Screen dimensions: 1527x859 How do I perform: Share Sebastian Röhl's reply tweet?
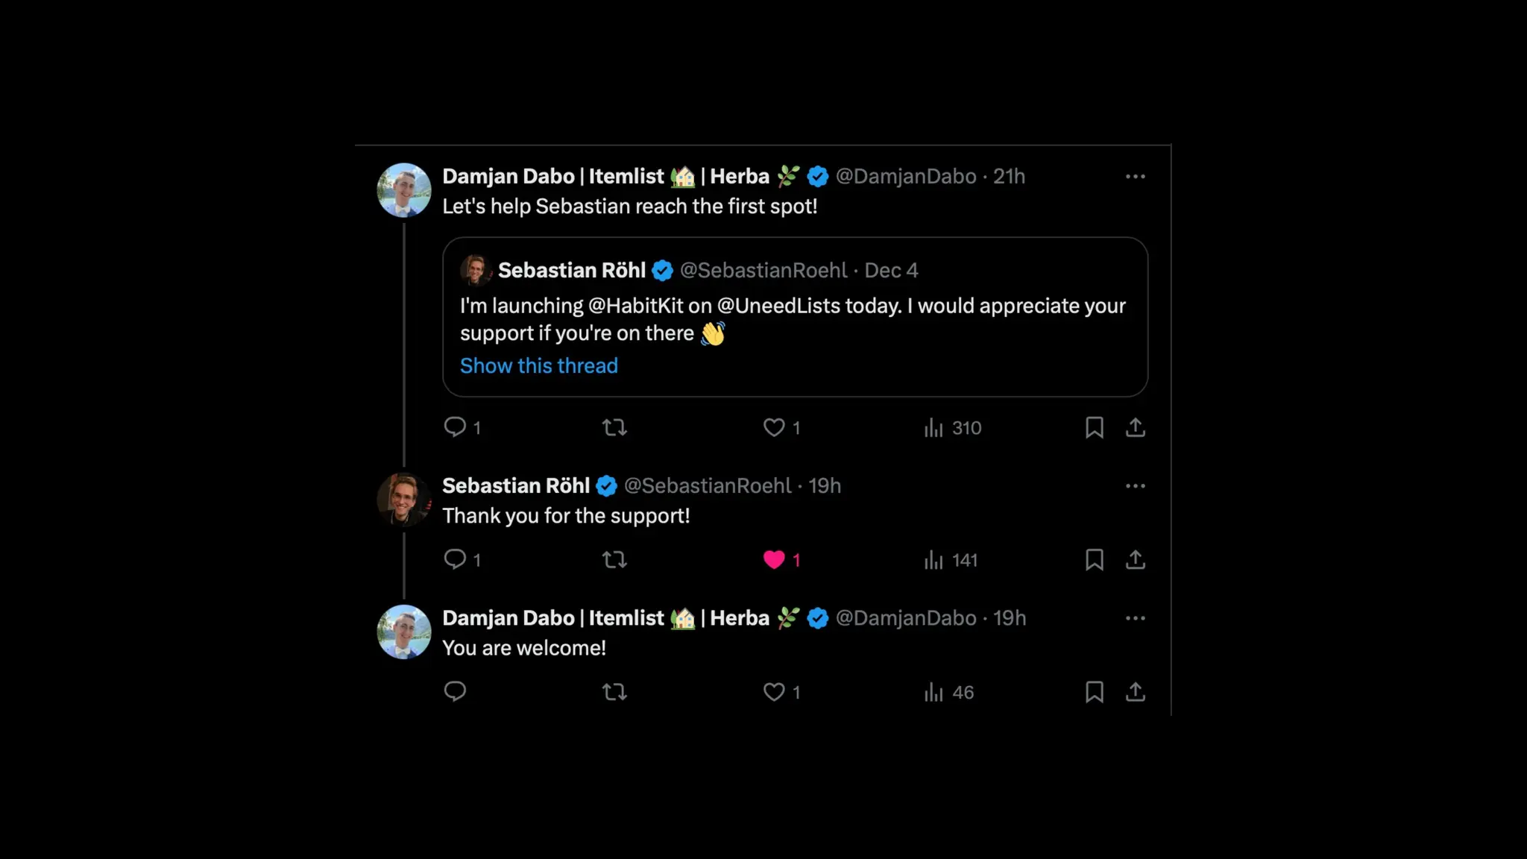click(x=1135, y=559)
